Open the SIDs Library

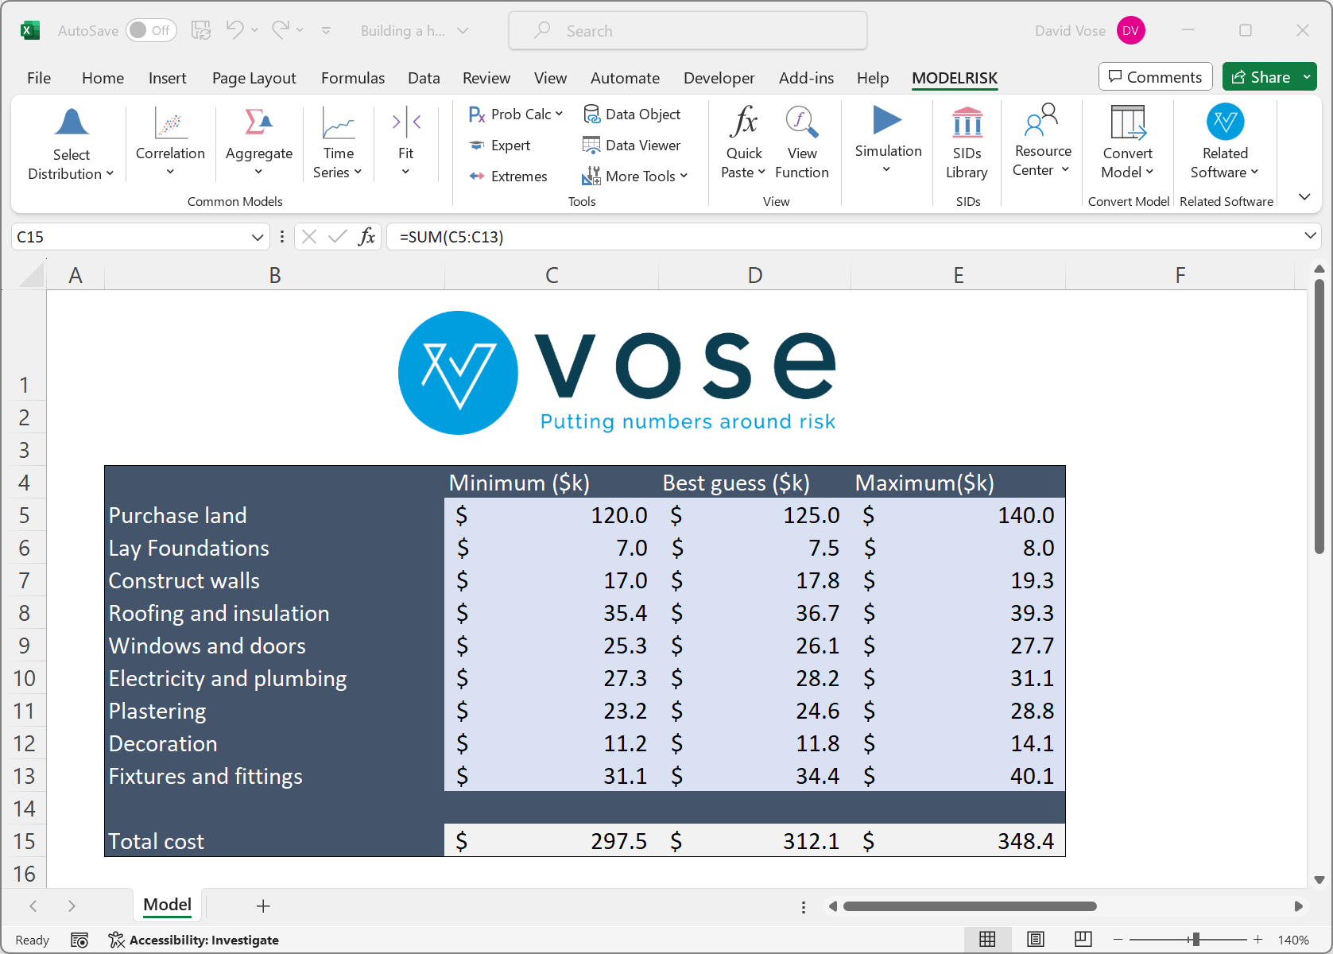(x=967, y=143)
